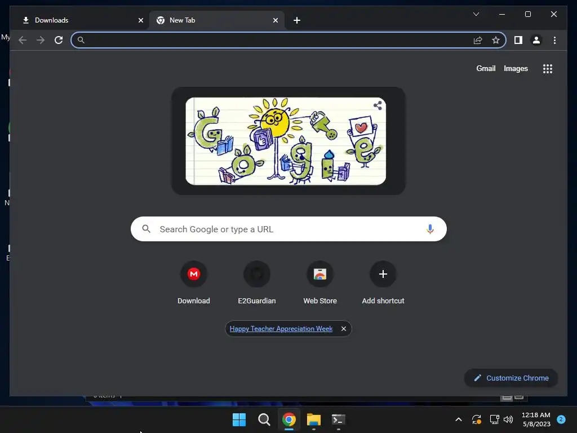Open volume control tray icon
577x433 pixels.
click(508, 419)
